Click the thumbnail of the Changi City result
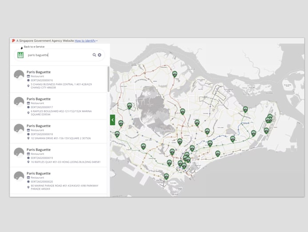308x232 pixels. 19,75
